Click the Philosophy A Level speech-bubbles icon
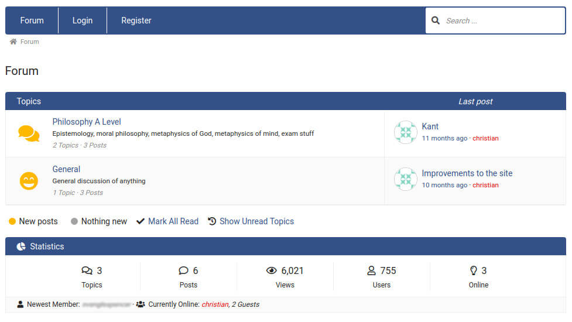This screenshot has height=322, width=572. pos(29,133)
